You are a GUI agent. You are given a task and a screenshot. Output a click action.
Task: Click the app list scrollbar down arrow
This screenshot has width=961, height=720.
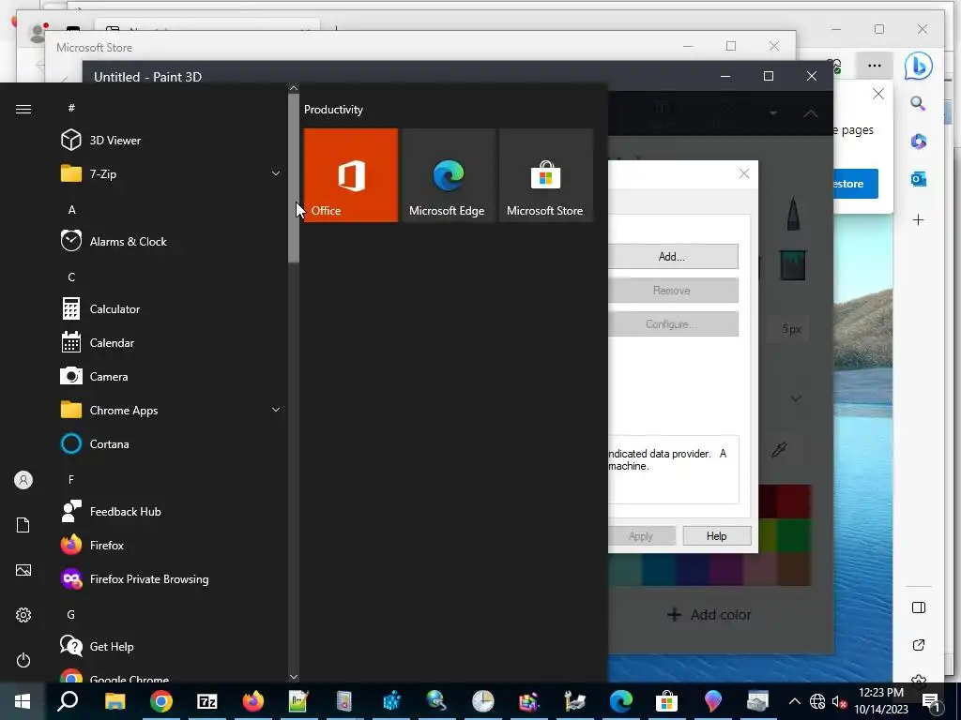click(x=294, y=677)
